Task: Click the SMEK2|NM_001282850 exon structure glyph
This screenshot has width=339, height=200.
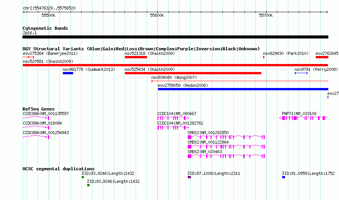Action: click(226, 137)
